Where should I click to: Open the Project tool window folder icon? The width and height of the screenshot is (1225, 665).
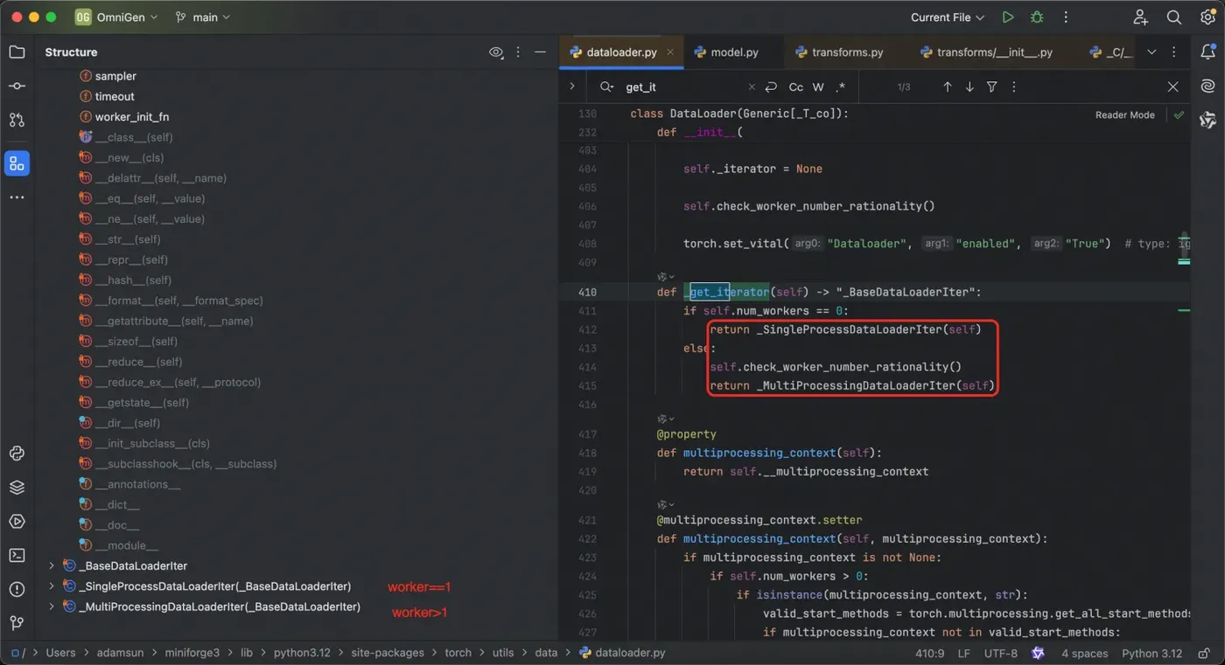pos(17,52)
